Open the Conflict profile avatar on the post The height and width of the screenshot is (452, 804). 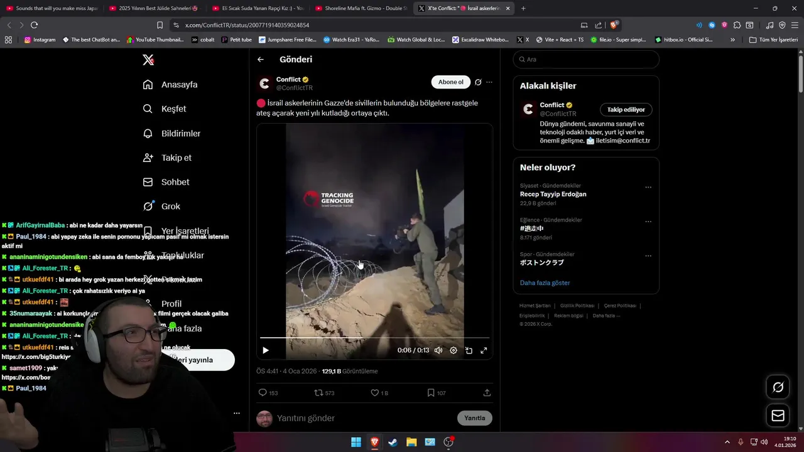point(264,83)
